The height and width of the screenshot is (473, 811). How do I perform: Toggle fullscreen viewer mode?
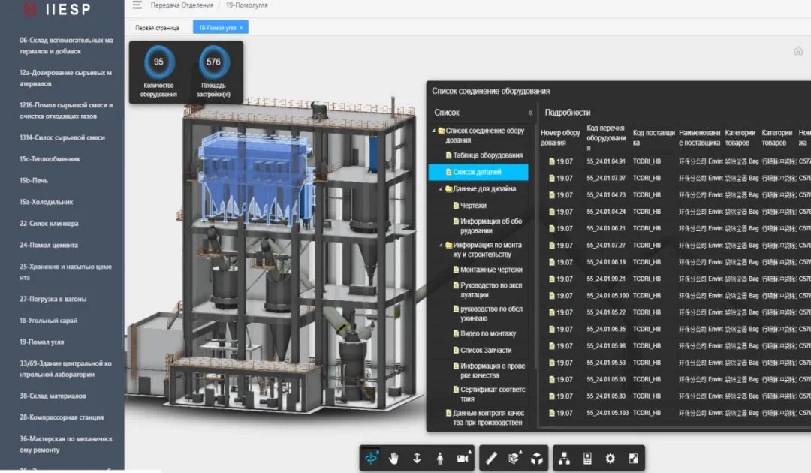click(632, 457)
